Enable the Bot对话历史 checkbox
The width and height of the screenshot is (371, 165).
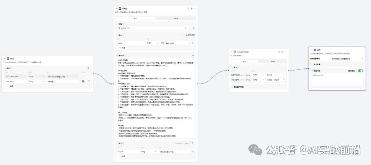183,35
